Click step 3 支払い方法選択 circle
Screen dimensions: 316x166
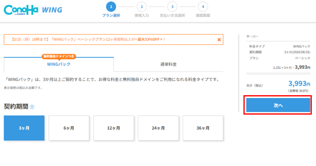(172, 7)
